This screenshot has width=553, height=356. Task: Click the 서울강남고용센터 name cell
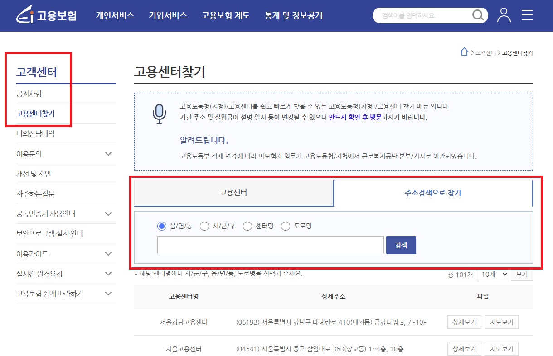point(184,323)
